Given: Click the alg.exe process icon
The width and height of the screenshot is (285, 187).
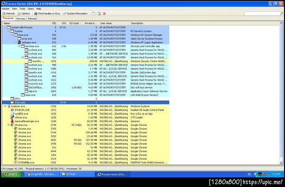Looking at the screenshot, I should click(27, 91).
